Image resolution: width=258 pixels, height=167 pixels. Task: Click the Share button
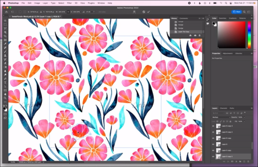point(237,12)
